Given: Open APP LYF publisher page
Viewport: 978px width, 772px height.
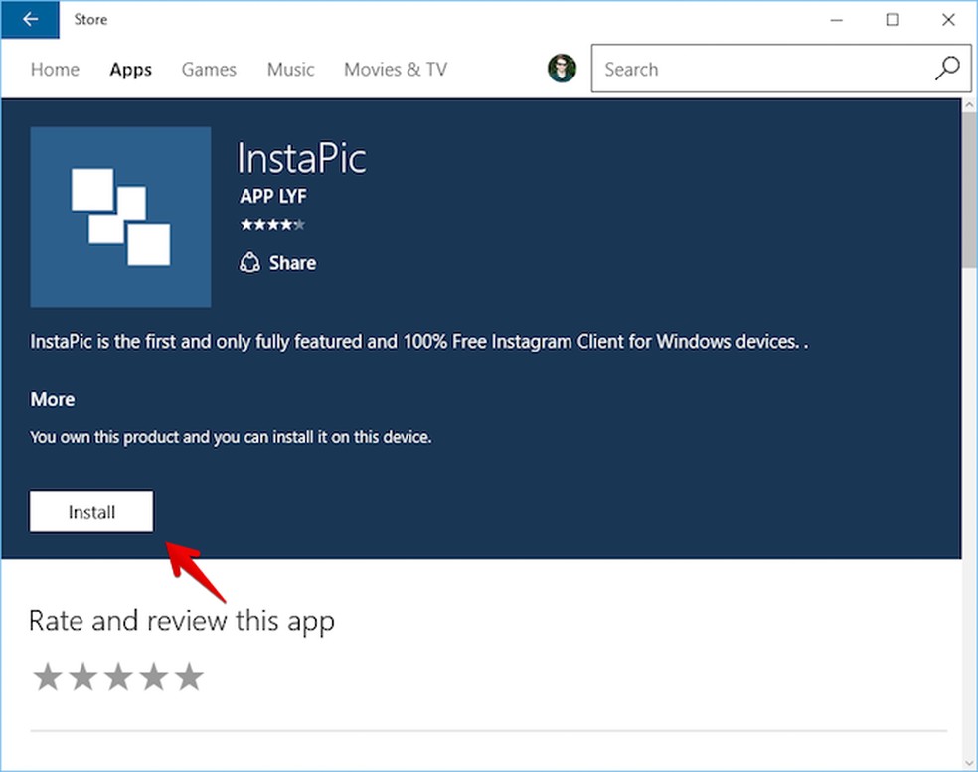Looking at the screenshot, I should (273, 196).
